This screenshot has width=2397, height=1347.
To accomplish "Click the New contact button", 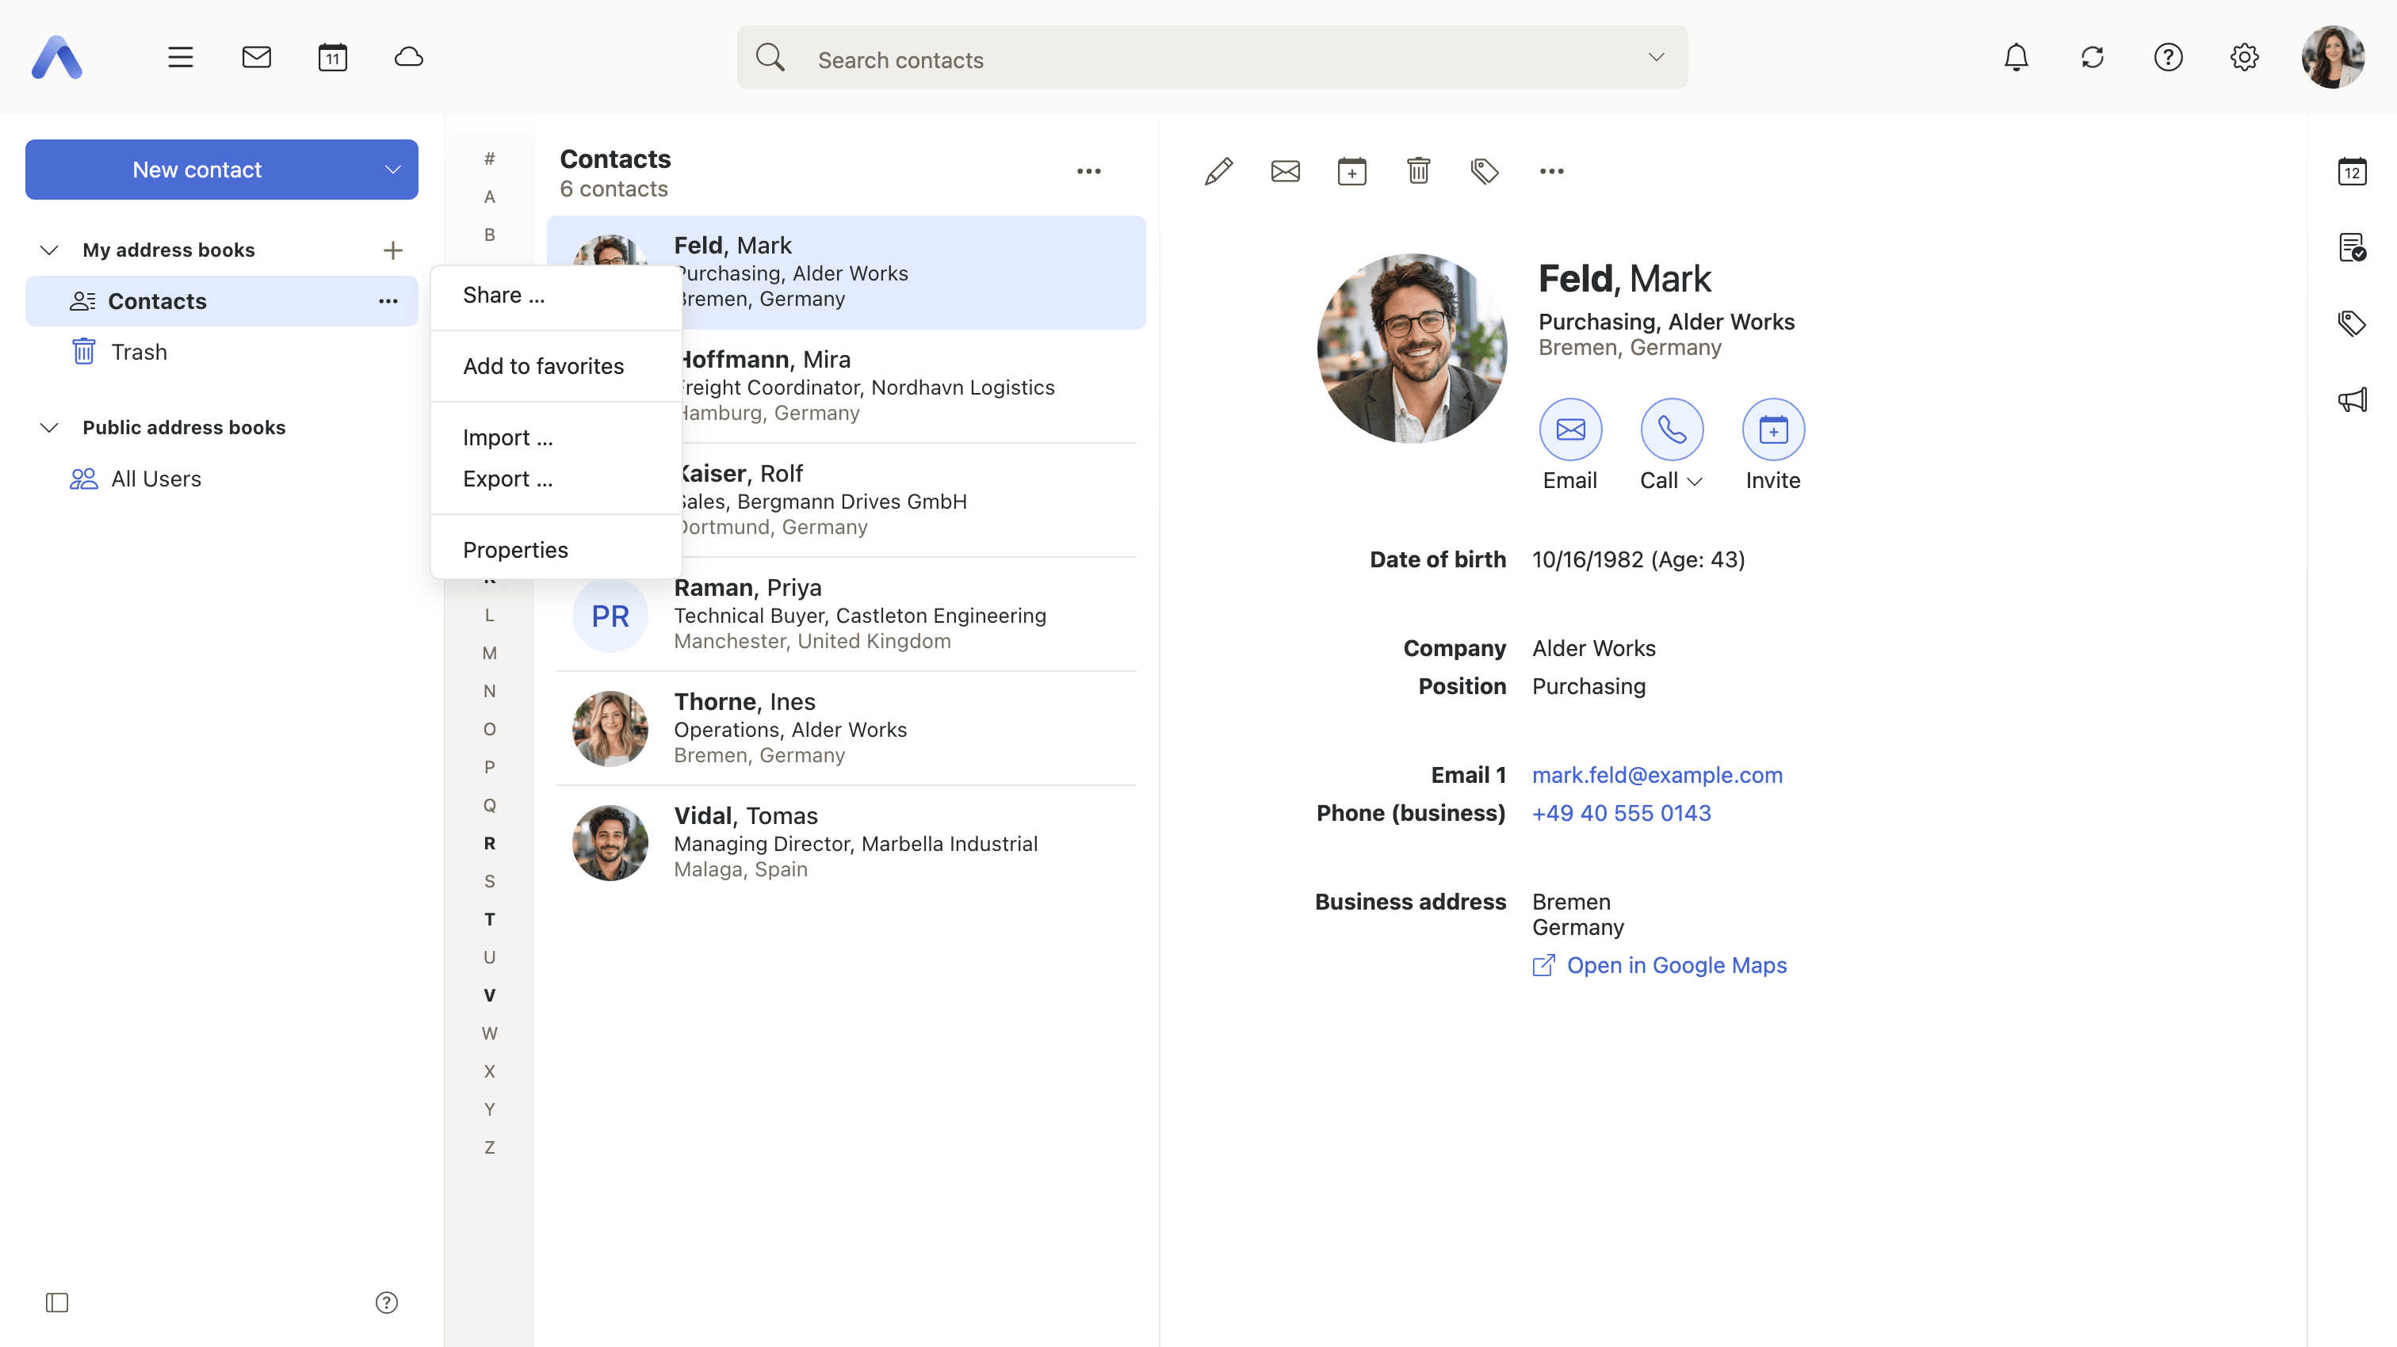I will click(x=197, y=170).
